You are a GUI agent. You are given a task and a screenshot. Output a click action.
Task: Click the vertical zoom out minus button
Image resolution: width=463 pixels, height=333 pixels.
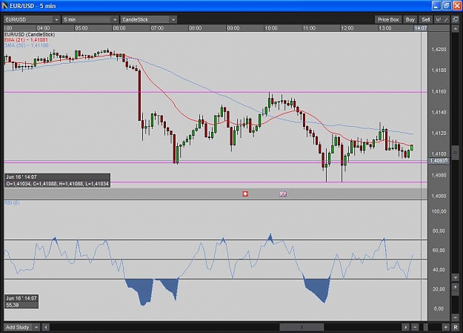click(455, 317)
